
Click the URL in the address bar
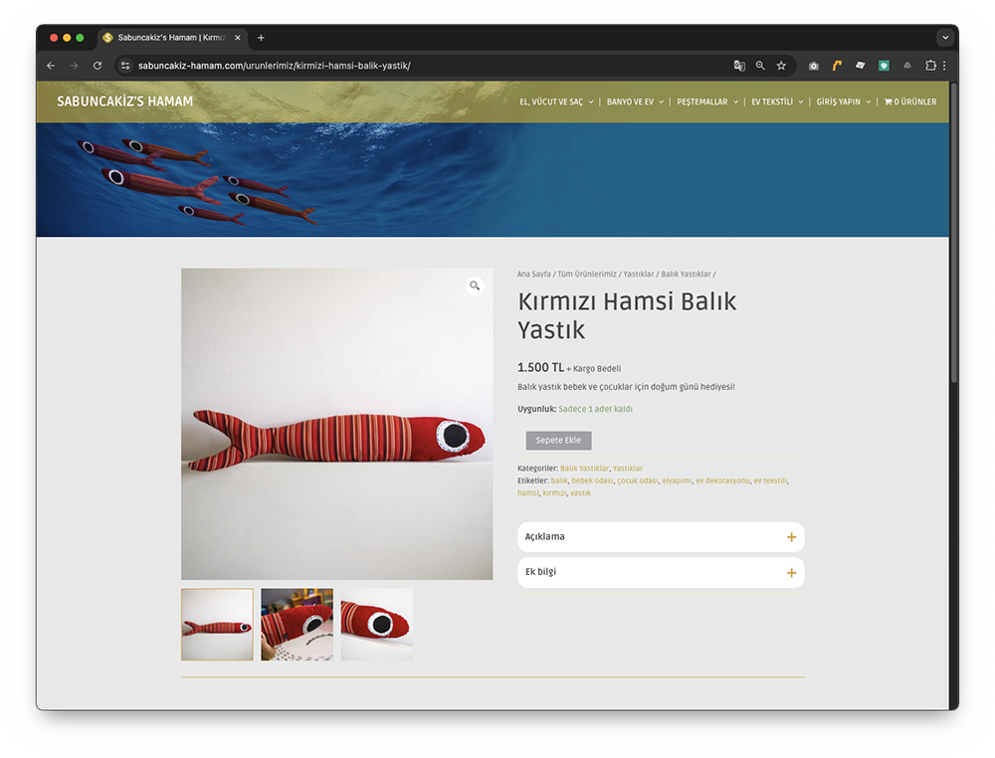(275, 66)
